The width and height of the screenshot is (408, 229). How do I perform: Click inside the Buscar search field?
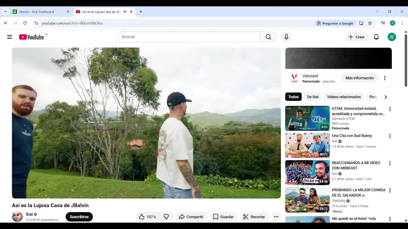tap(189, 37)
